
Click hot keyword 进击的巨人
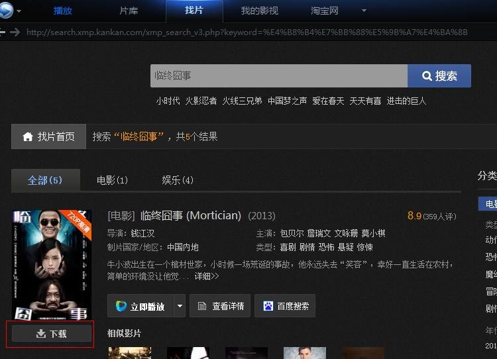(x=406, y=101)
